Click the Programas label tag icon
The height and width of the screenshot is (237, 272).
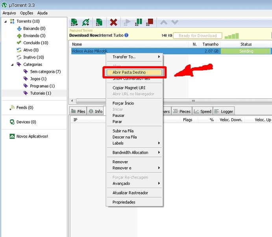pyautogui.click(x=26, y=86)
